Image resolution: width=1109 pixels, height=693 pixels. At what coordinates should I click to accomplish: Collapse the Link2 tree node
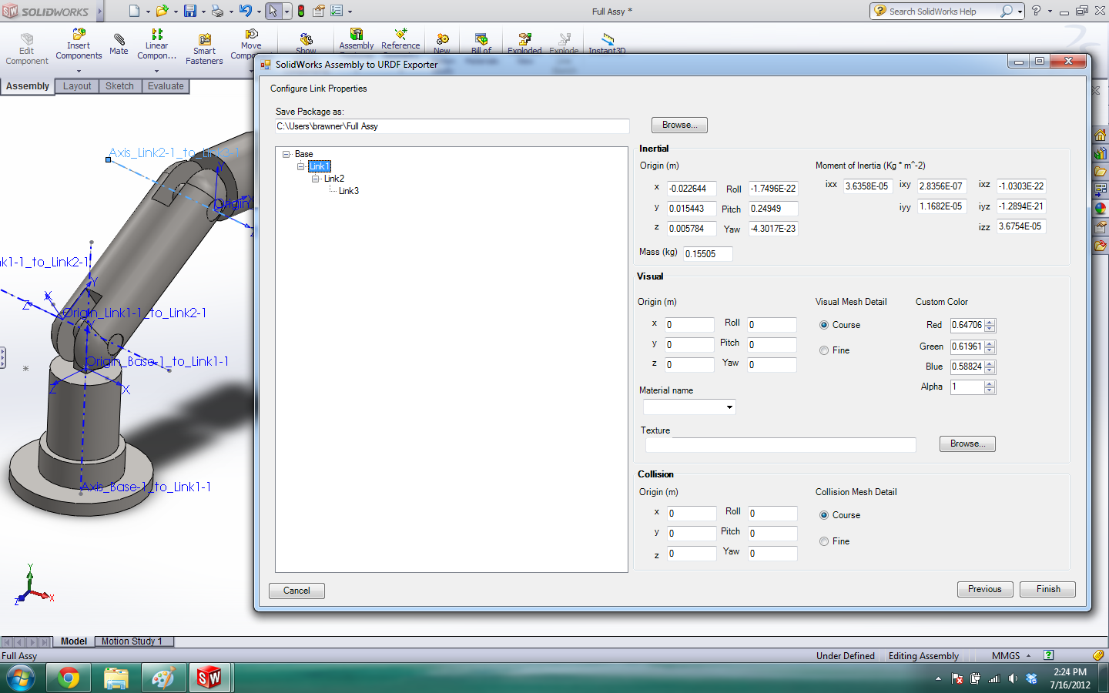tap(315, 179)
